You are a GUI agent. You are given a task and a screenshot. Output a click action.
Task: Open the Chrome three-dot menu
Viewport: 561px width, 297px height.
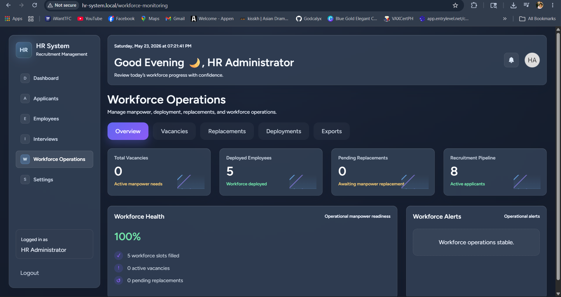(553, 5)
